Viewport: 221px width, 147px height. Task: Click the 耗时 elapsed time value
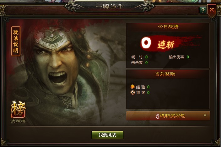146,57
